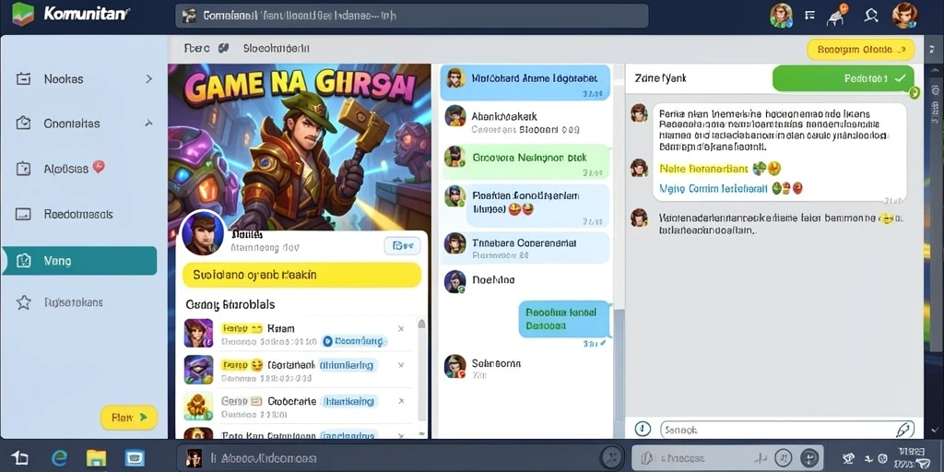Open the Rojsarakans star sidebar item
Screen dimensions: 944x472
pyautogui.click(x=83, y=302)
